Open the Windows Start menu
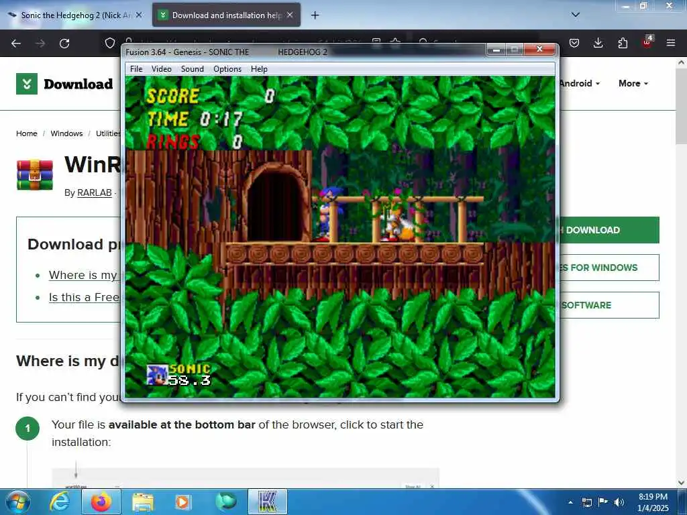The width and height of the screenshot is (687, 515). coord(17,502)
